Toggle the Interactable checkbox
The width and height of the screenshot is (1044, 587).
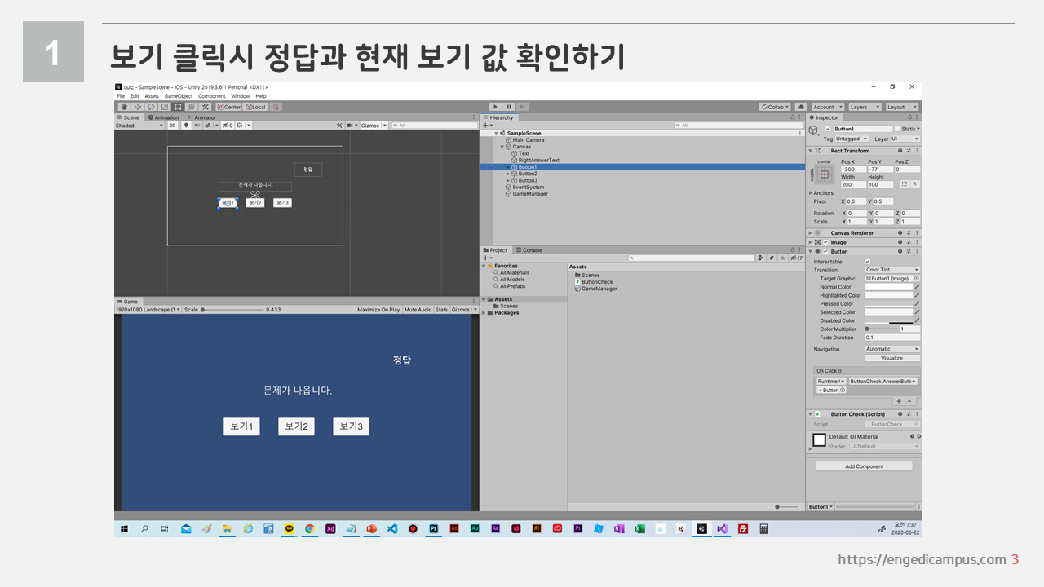point(868,262)
